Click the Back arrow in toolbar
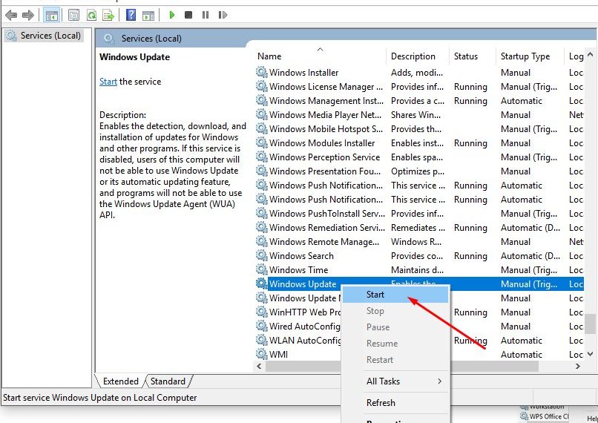The width and height of the screenshot is (598, 423). (x=11, y=16)
